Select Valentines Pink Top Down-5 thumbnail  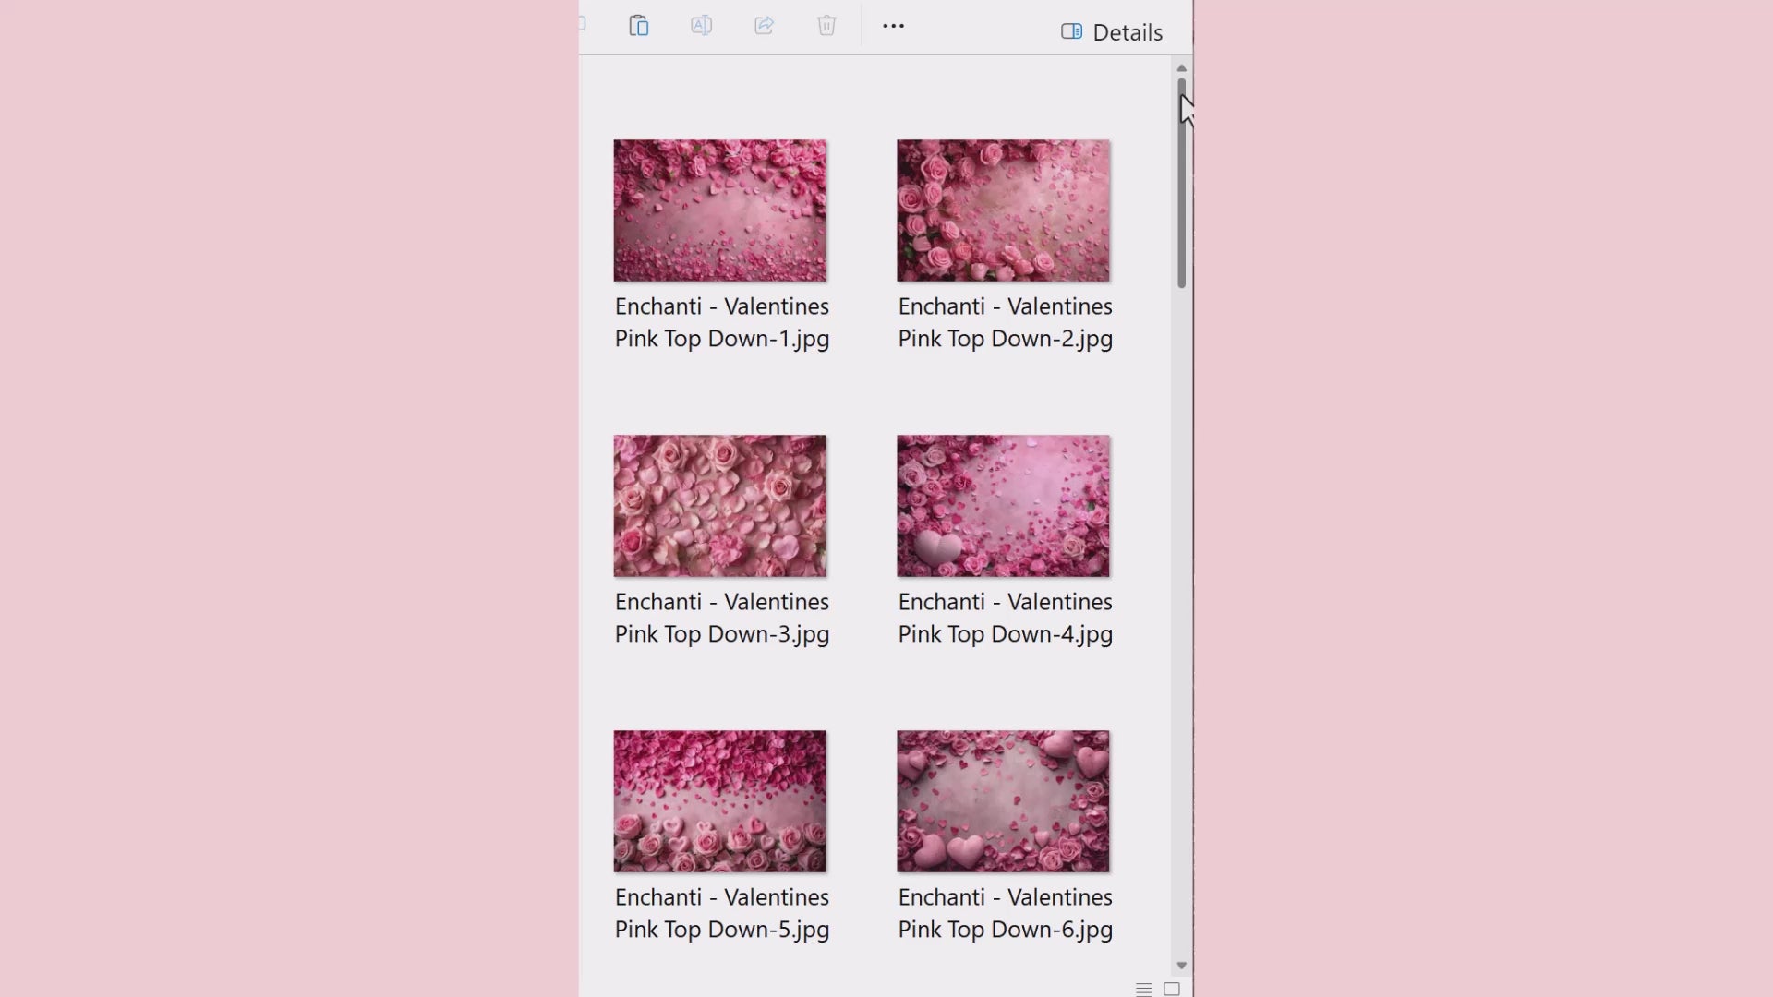click(720, 801)
